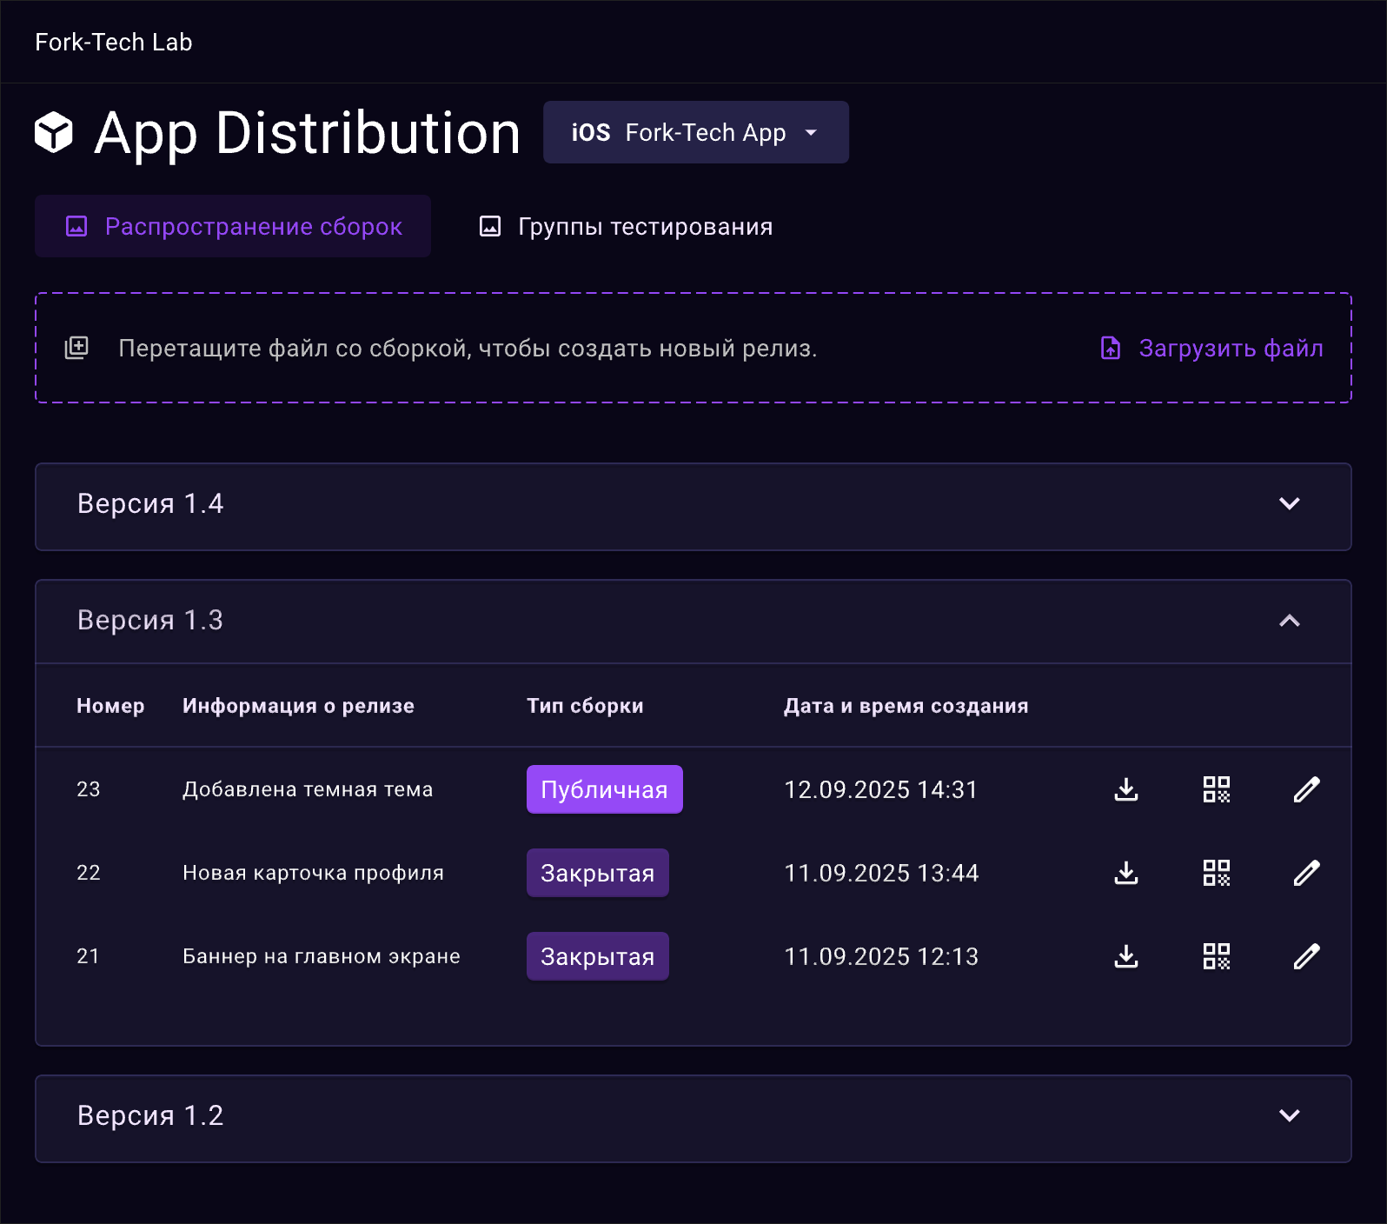
Task: Click the Fork-Tech Lab header link
Action: (114, 42)
